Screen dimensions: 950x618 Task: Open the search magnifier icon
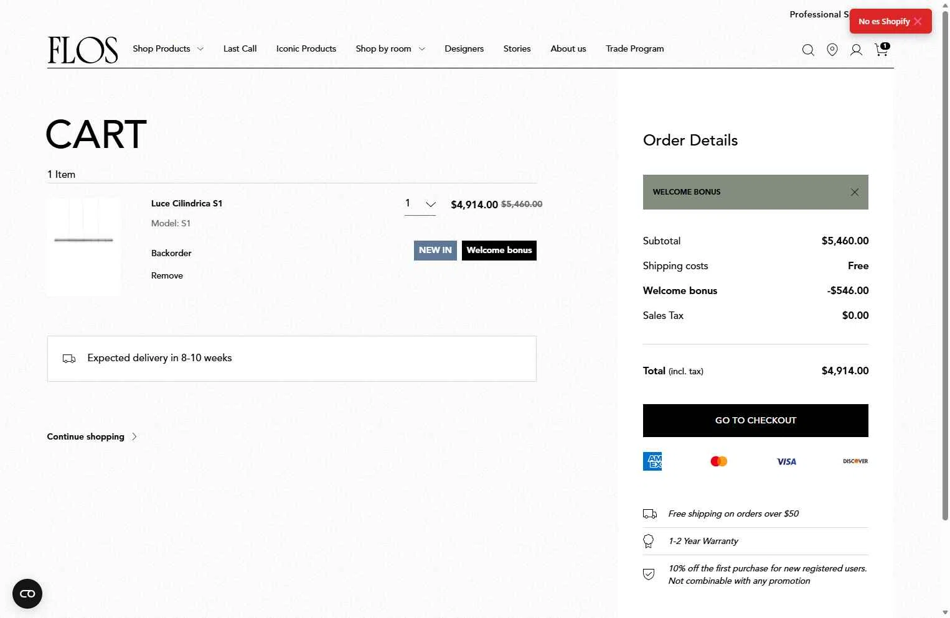(x=808, y=50)
